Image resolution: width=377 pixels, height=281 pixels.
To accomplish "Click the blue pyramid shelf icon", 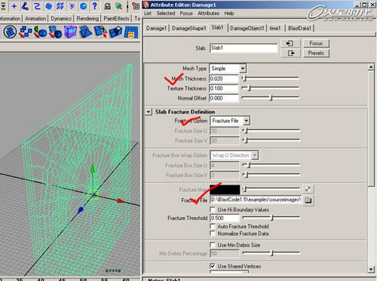I will (85, 32).
